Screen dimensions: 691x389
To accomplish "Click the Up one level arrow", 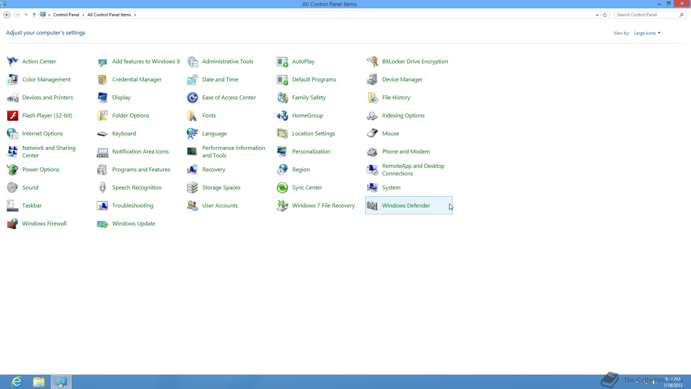I will (34, 15).
